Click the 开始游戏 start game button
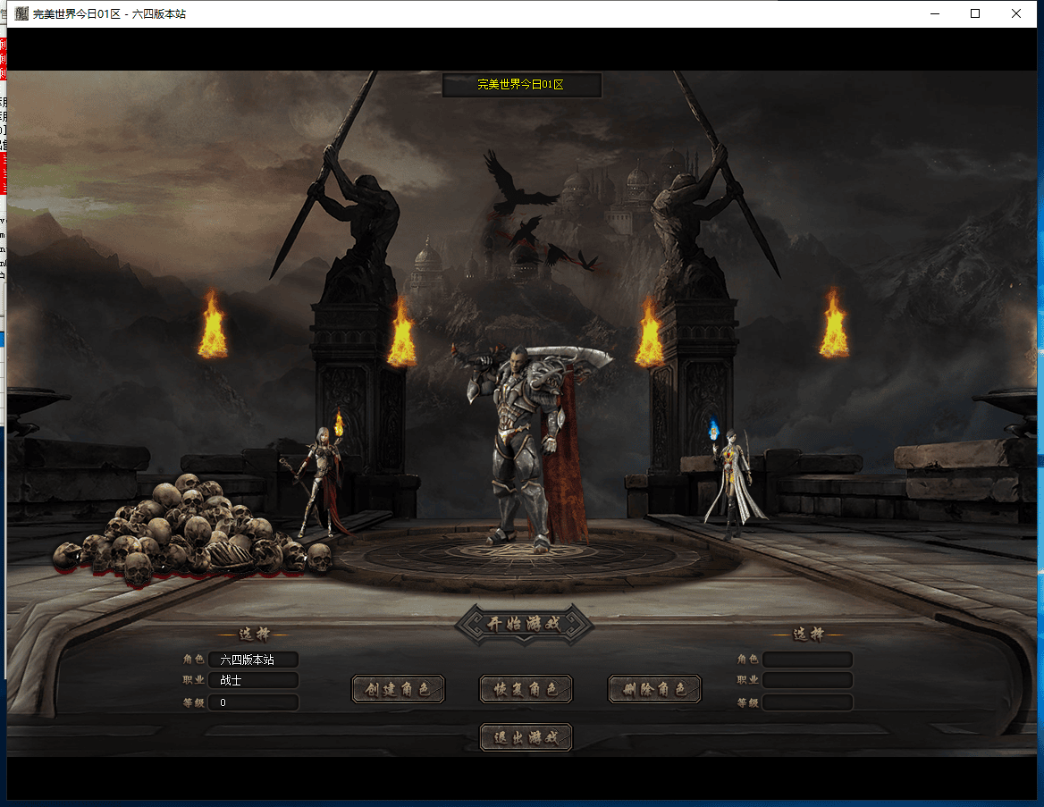The image size is (1044, 807). click(524, 624)
